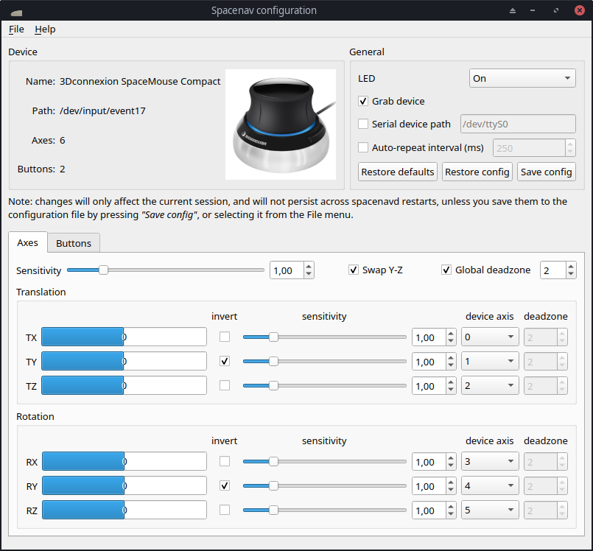The image size is (593, 551).
Task: Increase the Global deadzone value
Action: coord(571,266)
